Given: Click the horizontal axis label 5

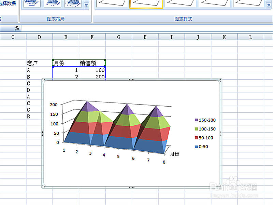Looking at the screenshot, I should tap(118, 156).
